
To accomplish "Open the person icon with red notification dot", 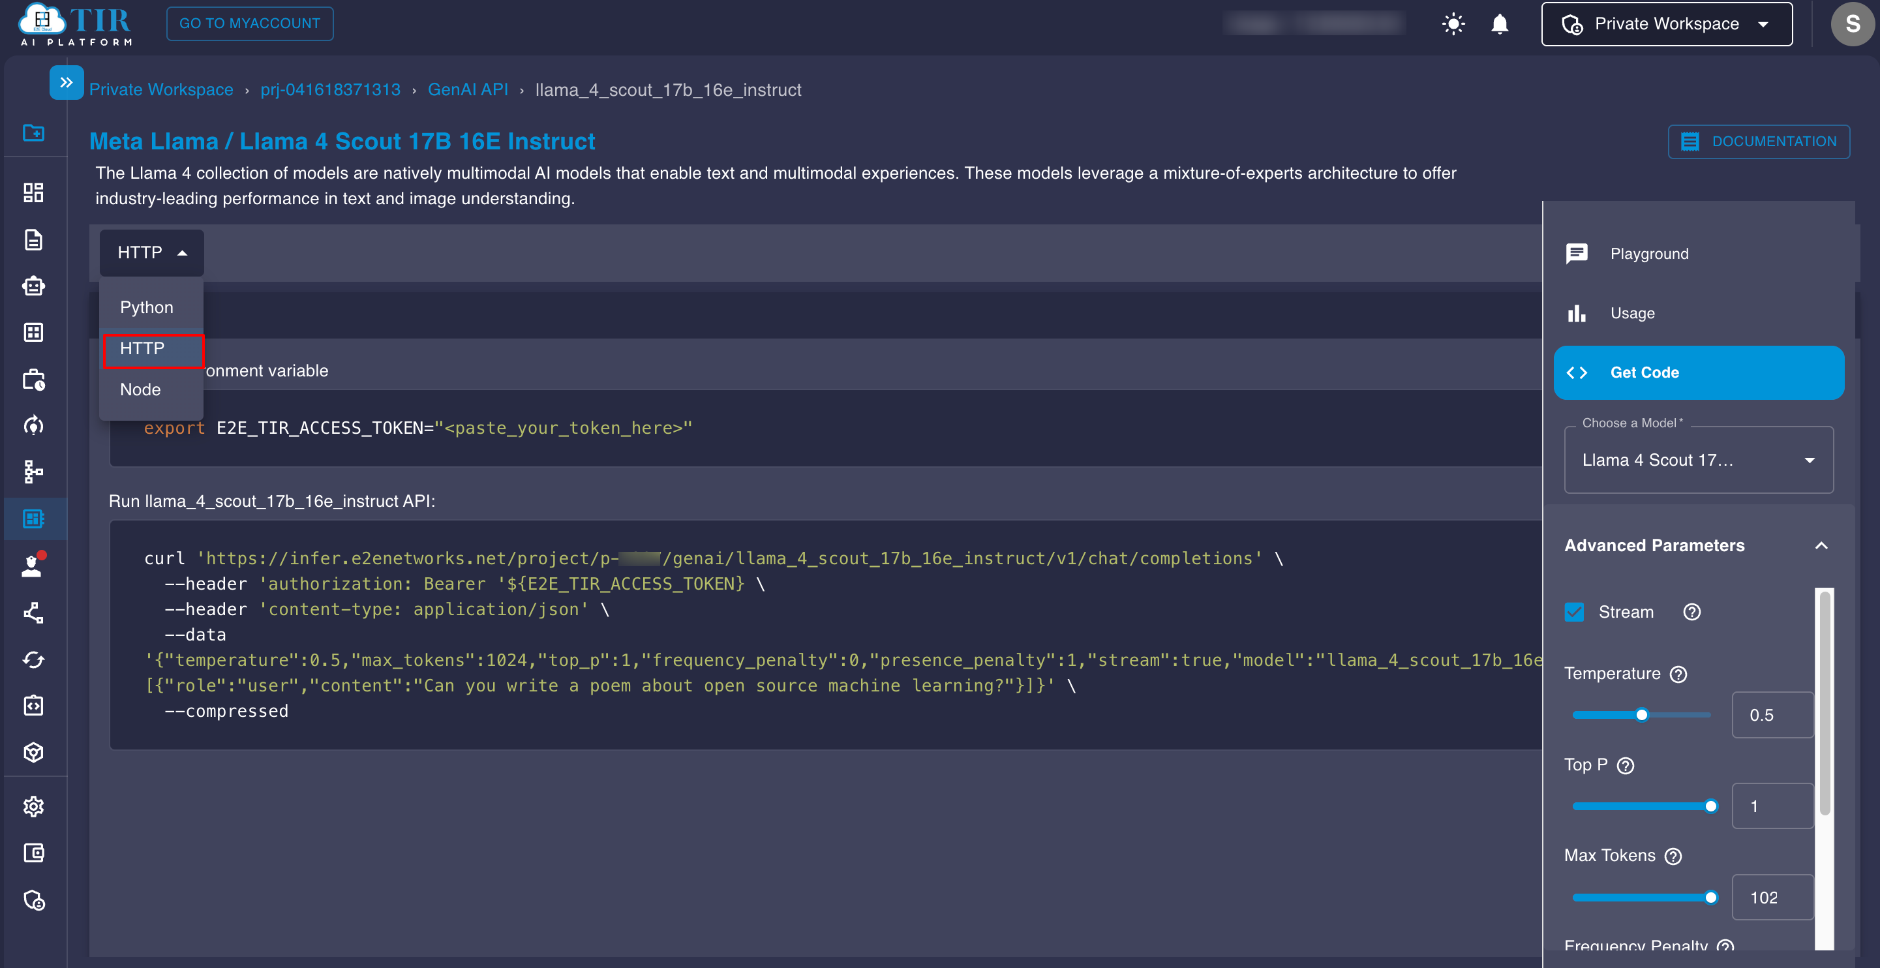I will click(33, 565).
